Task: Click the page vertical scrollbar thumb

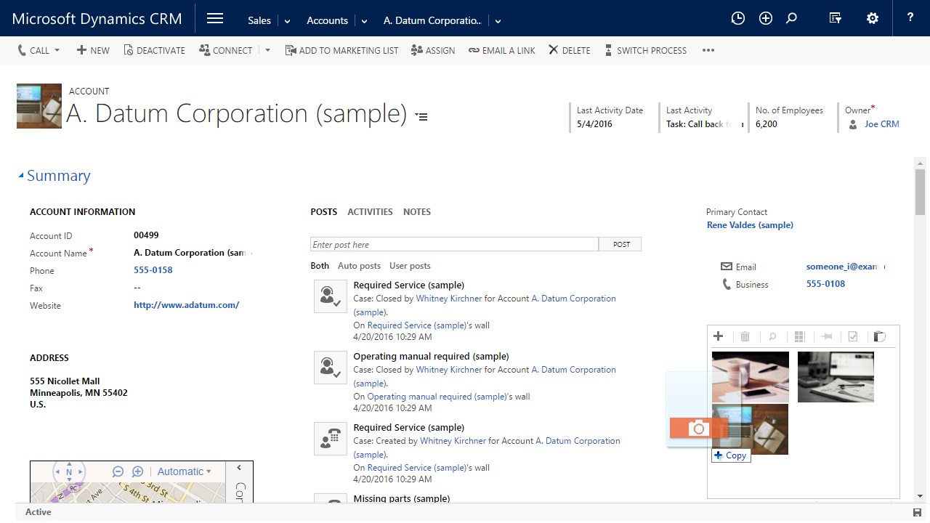Action: click(x=921, y=191)
